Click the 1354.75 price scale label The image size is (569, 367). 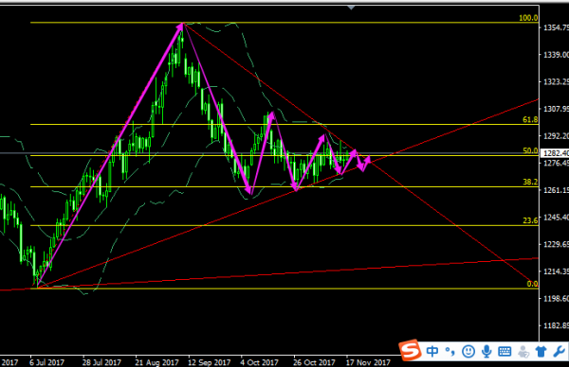click(x=556, y=27)
